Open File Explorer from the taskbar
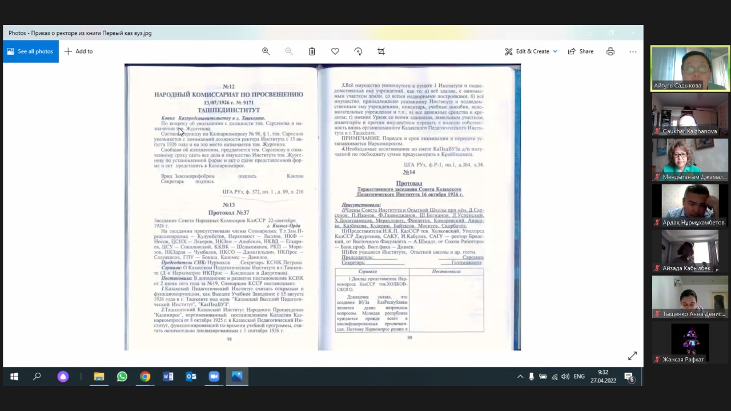 [x=99, y=377]
